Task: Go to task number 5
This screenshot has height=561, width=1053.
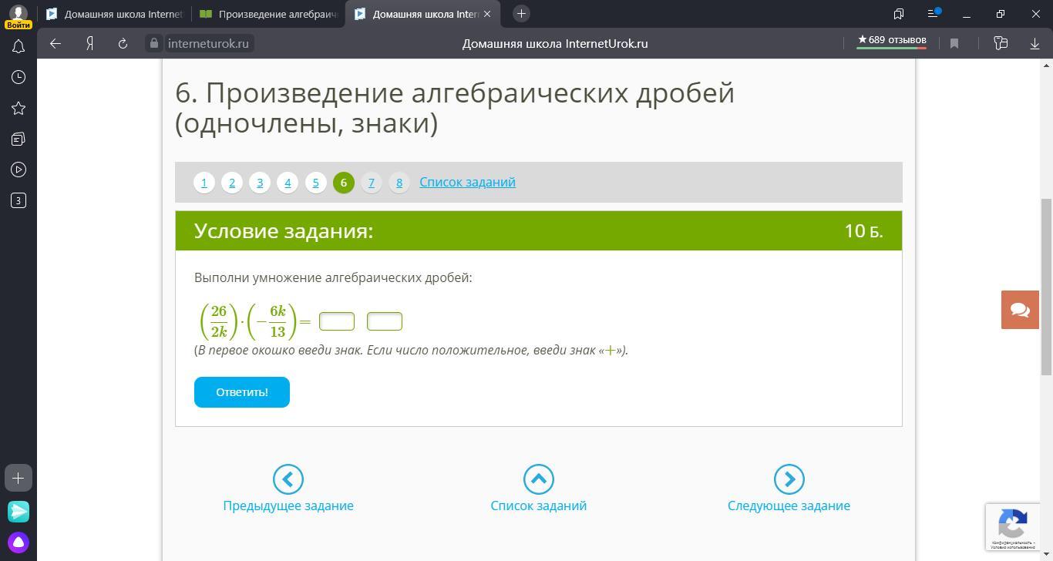Action: click(315, 183)
